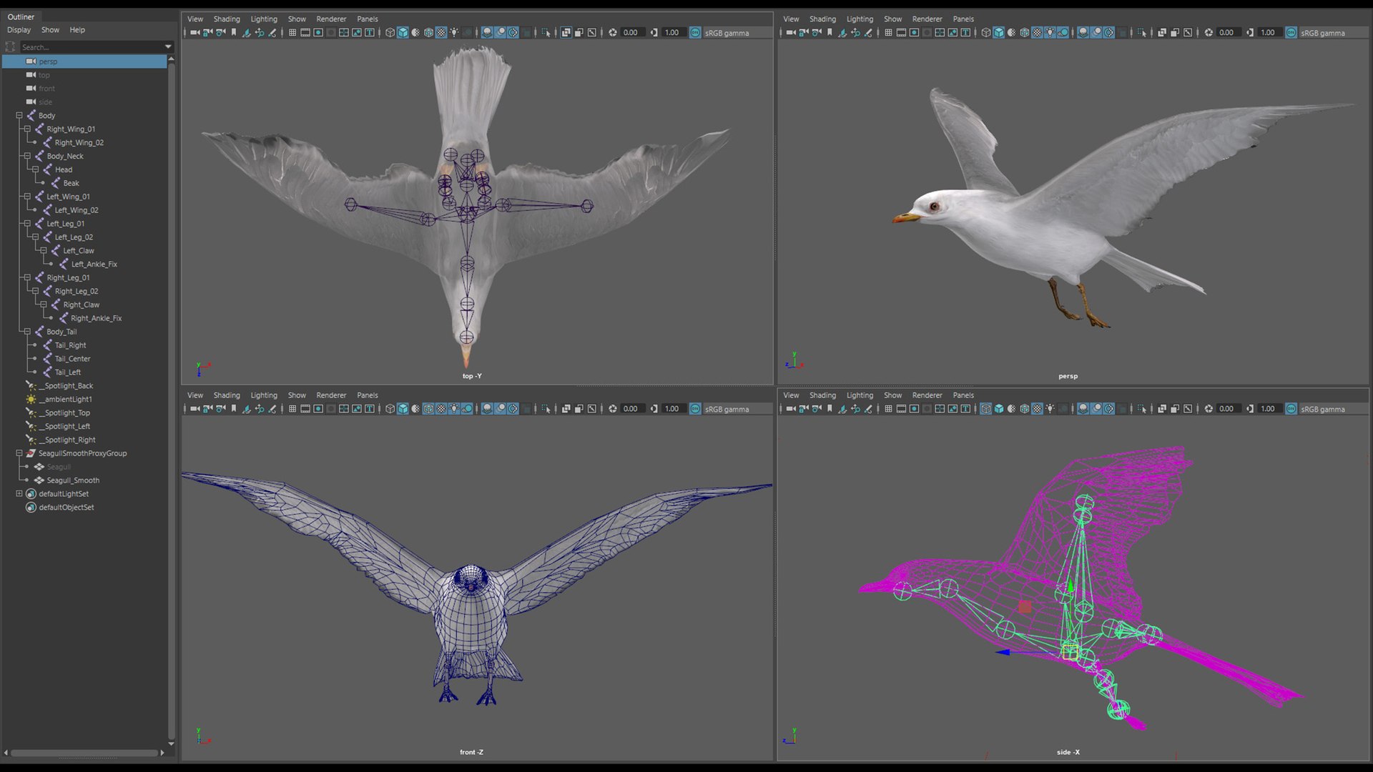Image resolution: width=1373 pixels, height=772 pixels.
Task: Collapse Body joint in Outliner
Action: [x=19, y=115]
